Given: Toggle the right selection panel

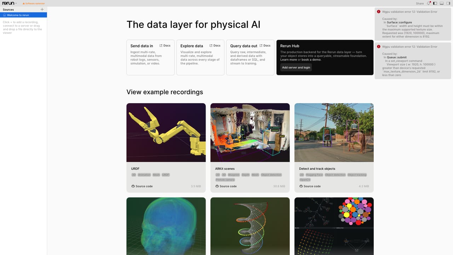Looking at the screenshot, I should click(448, 3).
